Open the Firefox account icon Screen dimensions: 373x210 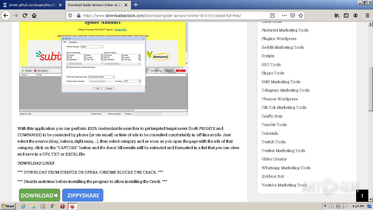356,15
